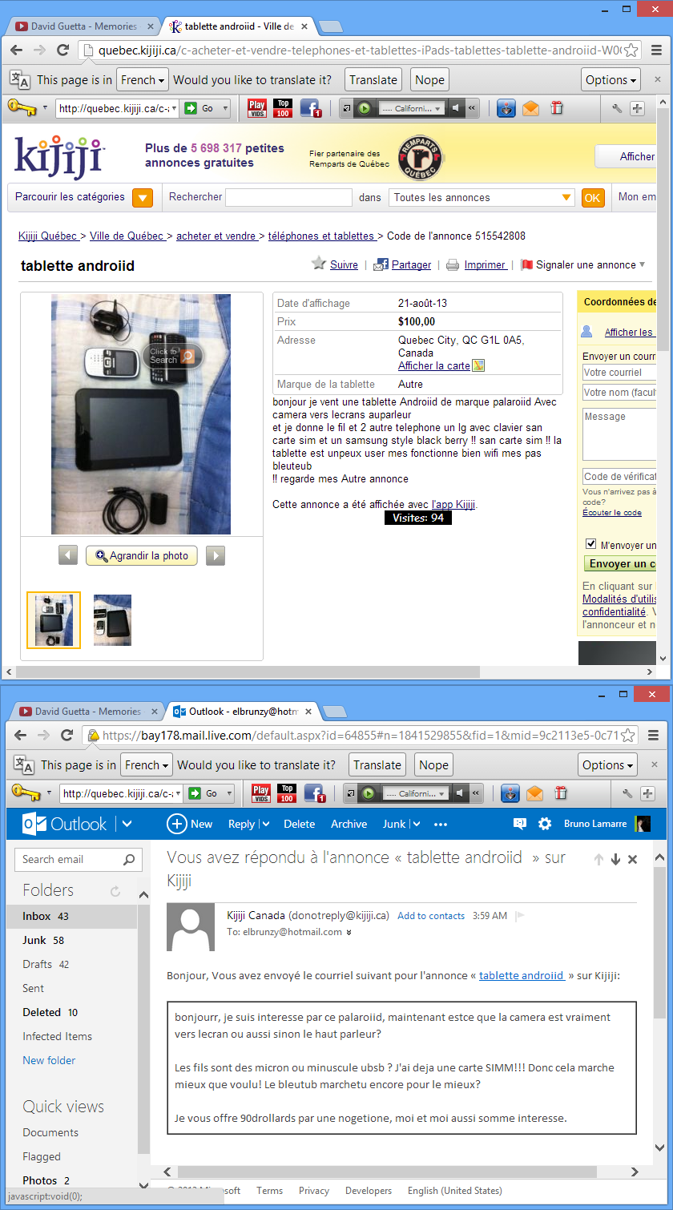The width and height of the screenshot is (673, 1210).
Task: Expand 'Parcourir les catégories' orange dropdown
Action: (142, 198)
